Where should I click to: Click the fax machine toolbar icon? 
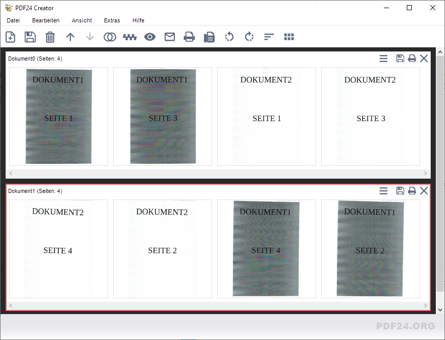tap(209, 37)
